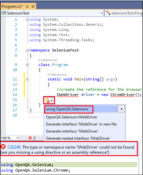143x175 pixels.
Task: Collapse the namespace SeleniumTest block
Action: point(27,50)
